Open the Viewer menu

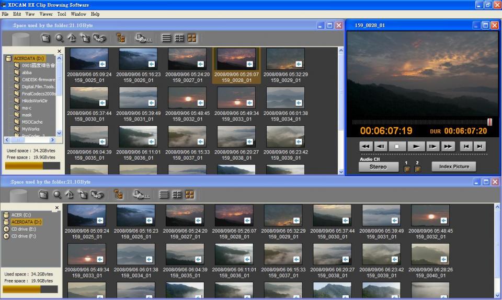[x=46, y=14]
